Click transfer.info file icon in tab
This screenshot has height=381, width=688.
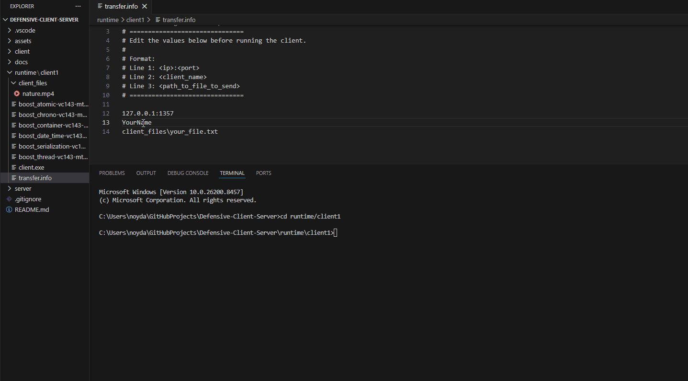pyautogui.click(x=100, y=6)
